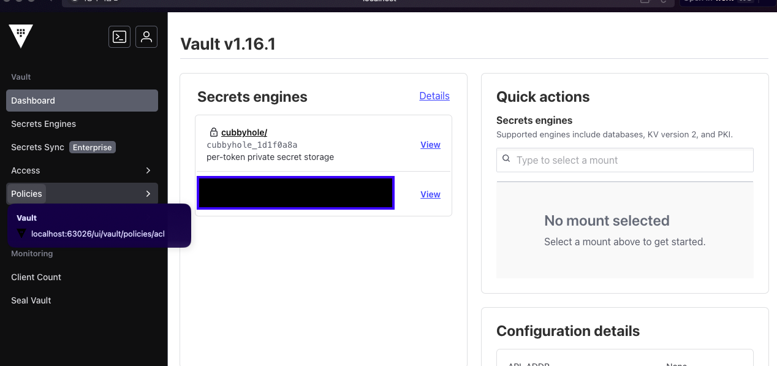Viewport: 777px width, 366px height.
Task: Open the console terminal icon
Action: pyautogui.click(x=119, y=37)
